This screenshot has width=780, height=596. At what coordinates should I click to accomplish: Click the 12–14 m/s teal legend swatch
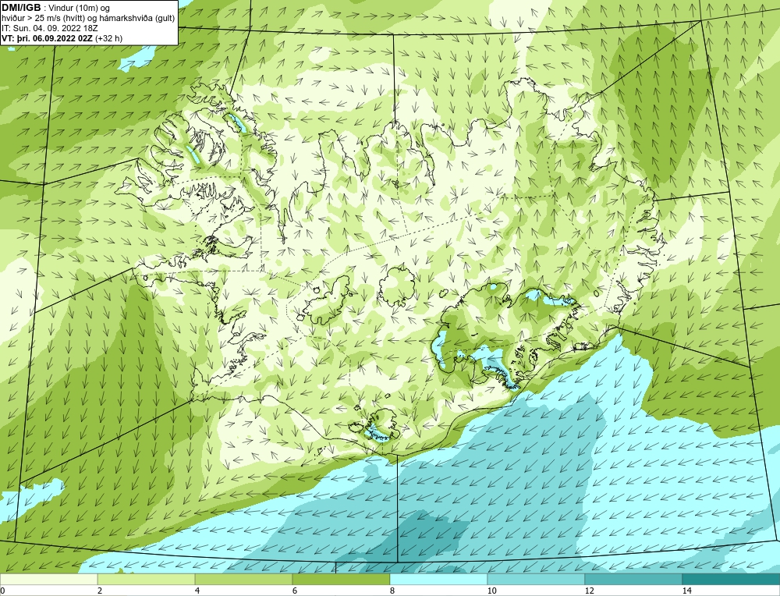(x=633, y=579)
